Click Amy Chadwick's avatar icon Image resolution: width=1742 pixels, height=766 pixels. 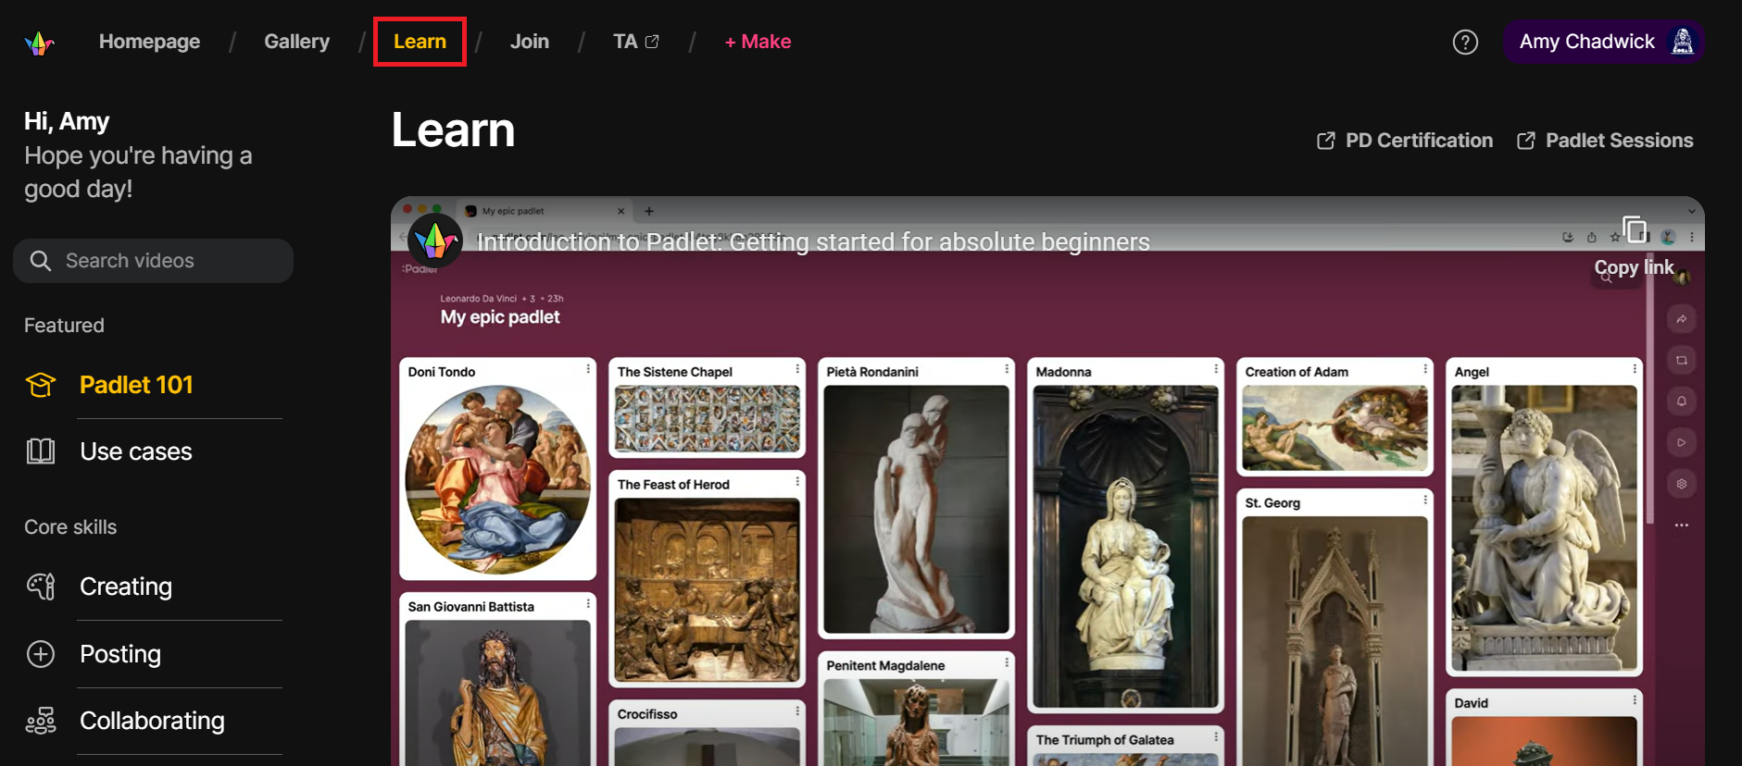pyautogui.click(x=1683, y=42)
